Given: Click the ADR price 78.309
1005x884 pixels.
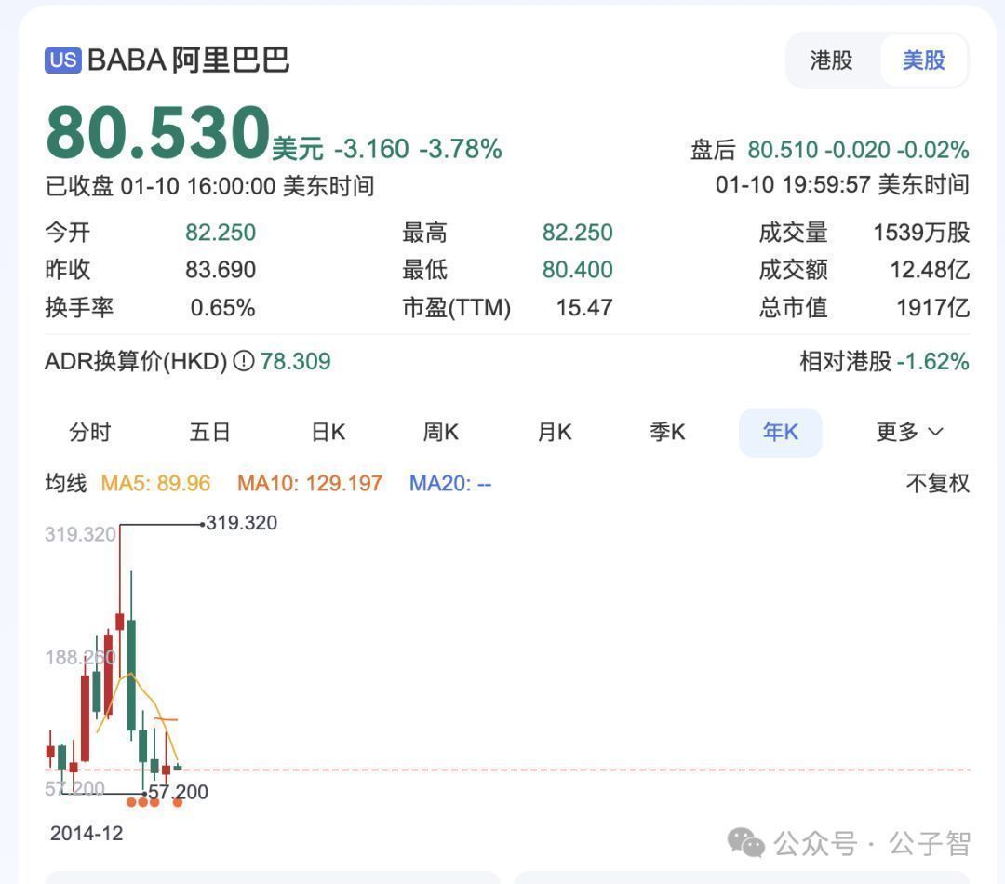Looking at the screenshot, I should [x=296, y=362].
